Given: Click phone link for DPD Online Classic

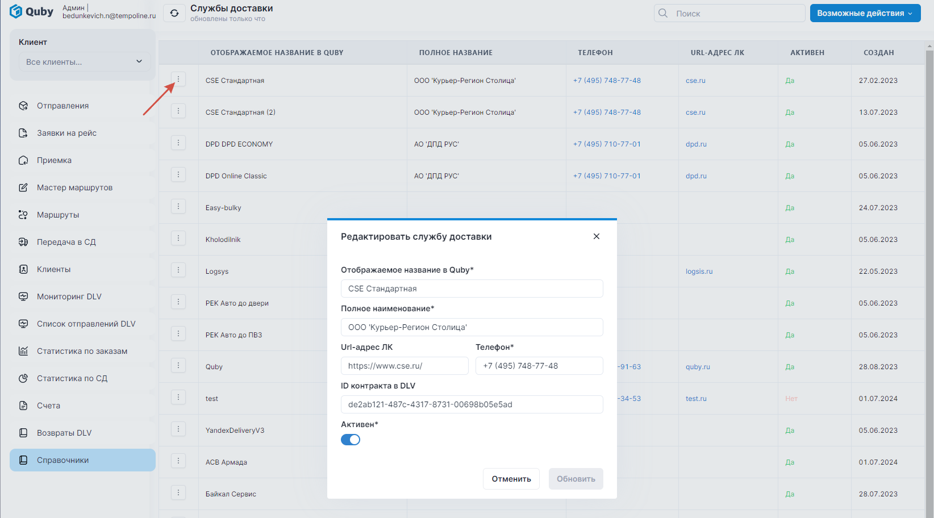Looking at the screenshot, I should (x=607, y=176).
